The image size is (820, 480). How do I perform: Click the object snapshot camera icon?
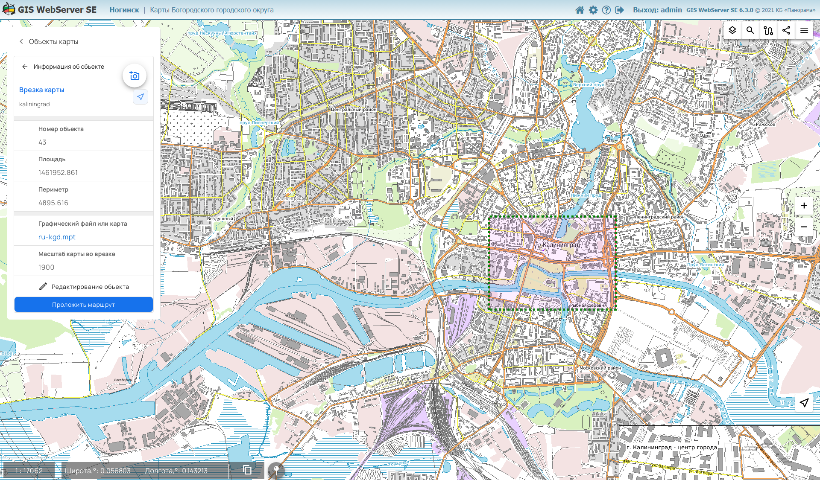(135, 76)
